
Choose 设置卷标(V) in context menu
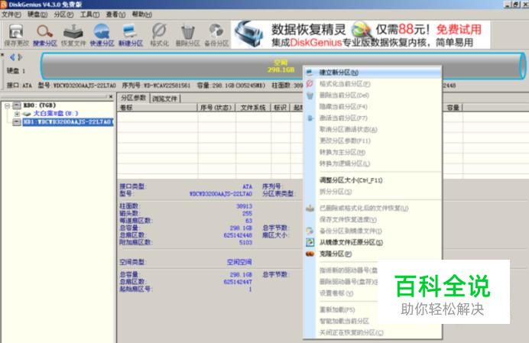[x=341, y=293]
